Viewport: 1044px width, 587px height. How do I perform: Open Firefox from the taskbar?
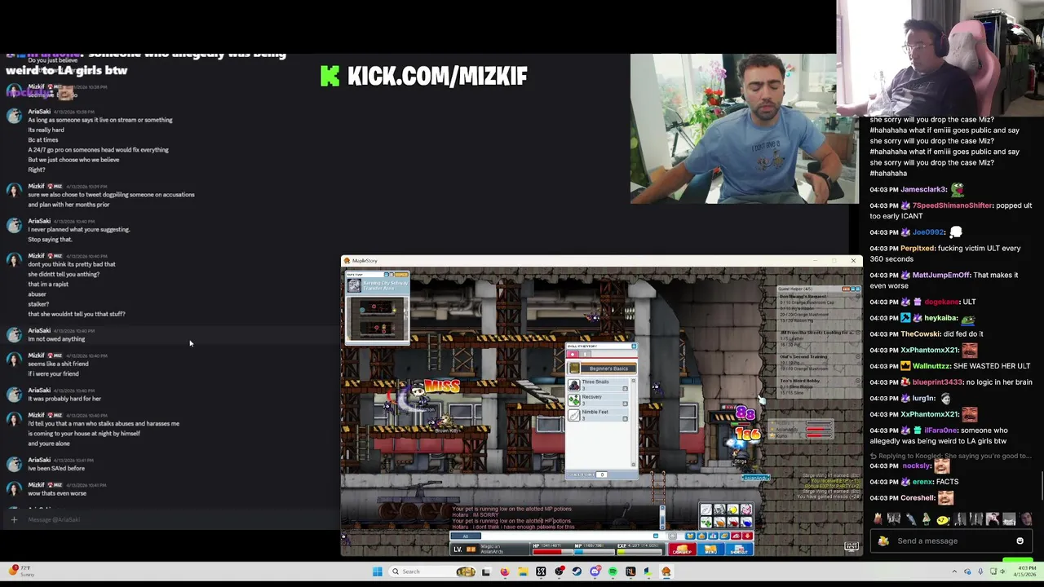coord(505,572)
